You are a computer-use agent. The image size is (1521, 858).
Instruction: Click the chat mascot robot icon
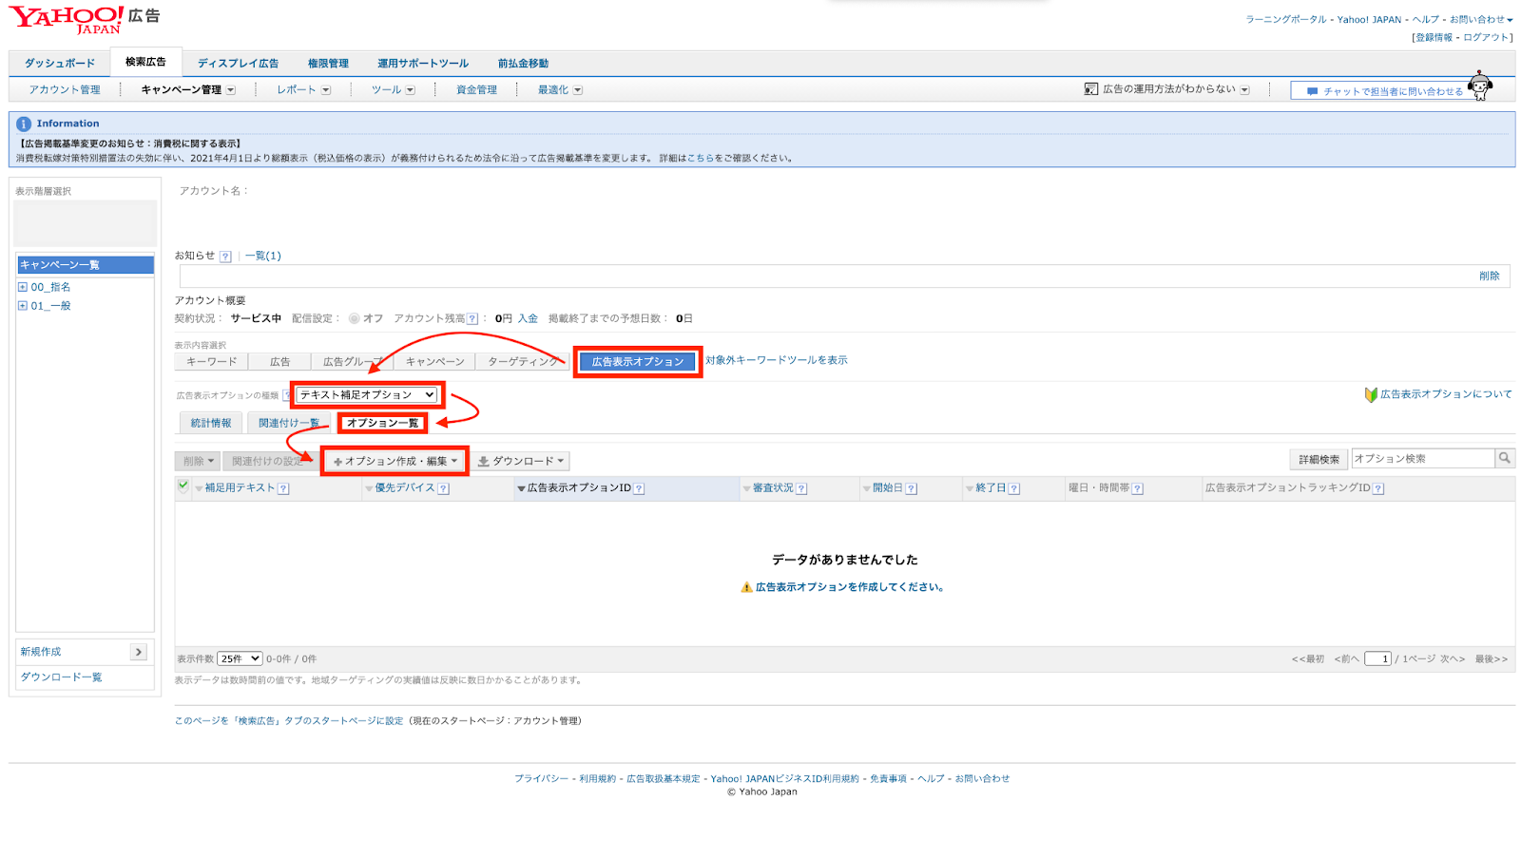tap(1479, 86)
